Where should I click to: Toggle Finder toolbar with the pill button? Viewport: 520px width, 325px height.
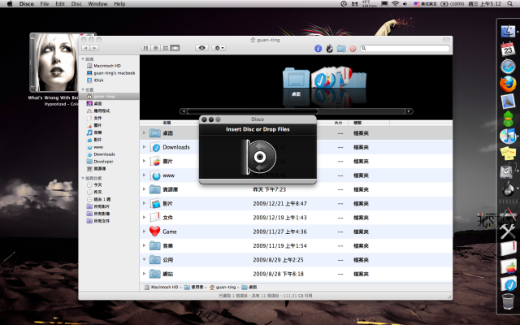(x=446, y=40)
